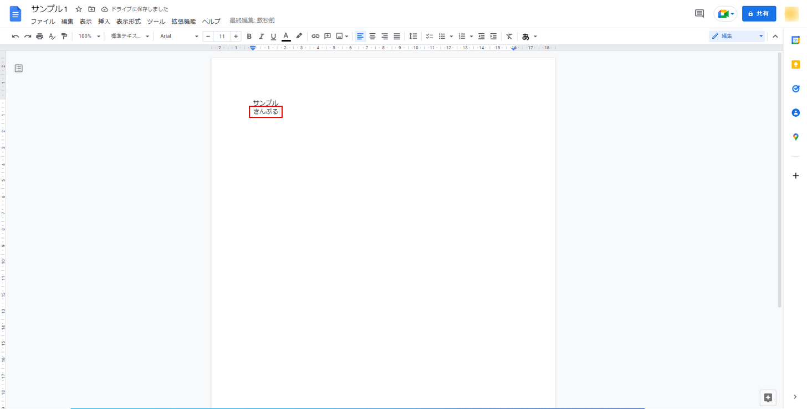Viewport: 807px width, 409px height.
Task: Click the insert image icon
Action: click(x=340, y=37)
